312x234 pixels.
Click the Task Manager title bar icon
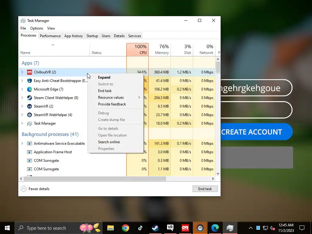tap(23, 21)
